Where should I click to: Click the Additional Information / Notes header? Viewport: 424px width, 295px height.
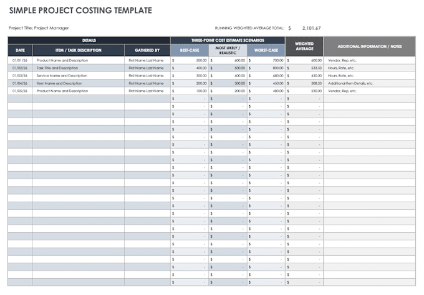370,46
